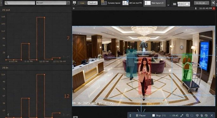Click the lobby camera video feed
Screen dimensions: 217x118
coord(143,66)
